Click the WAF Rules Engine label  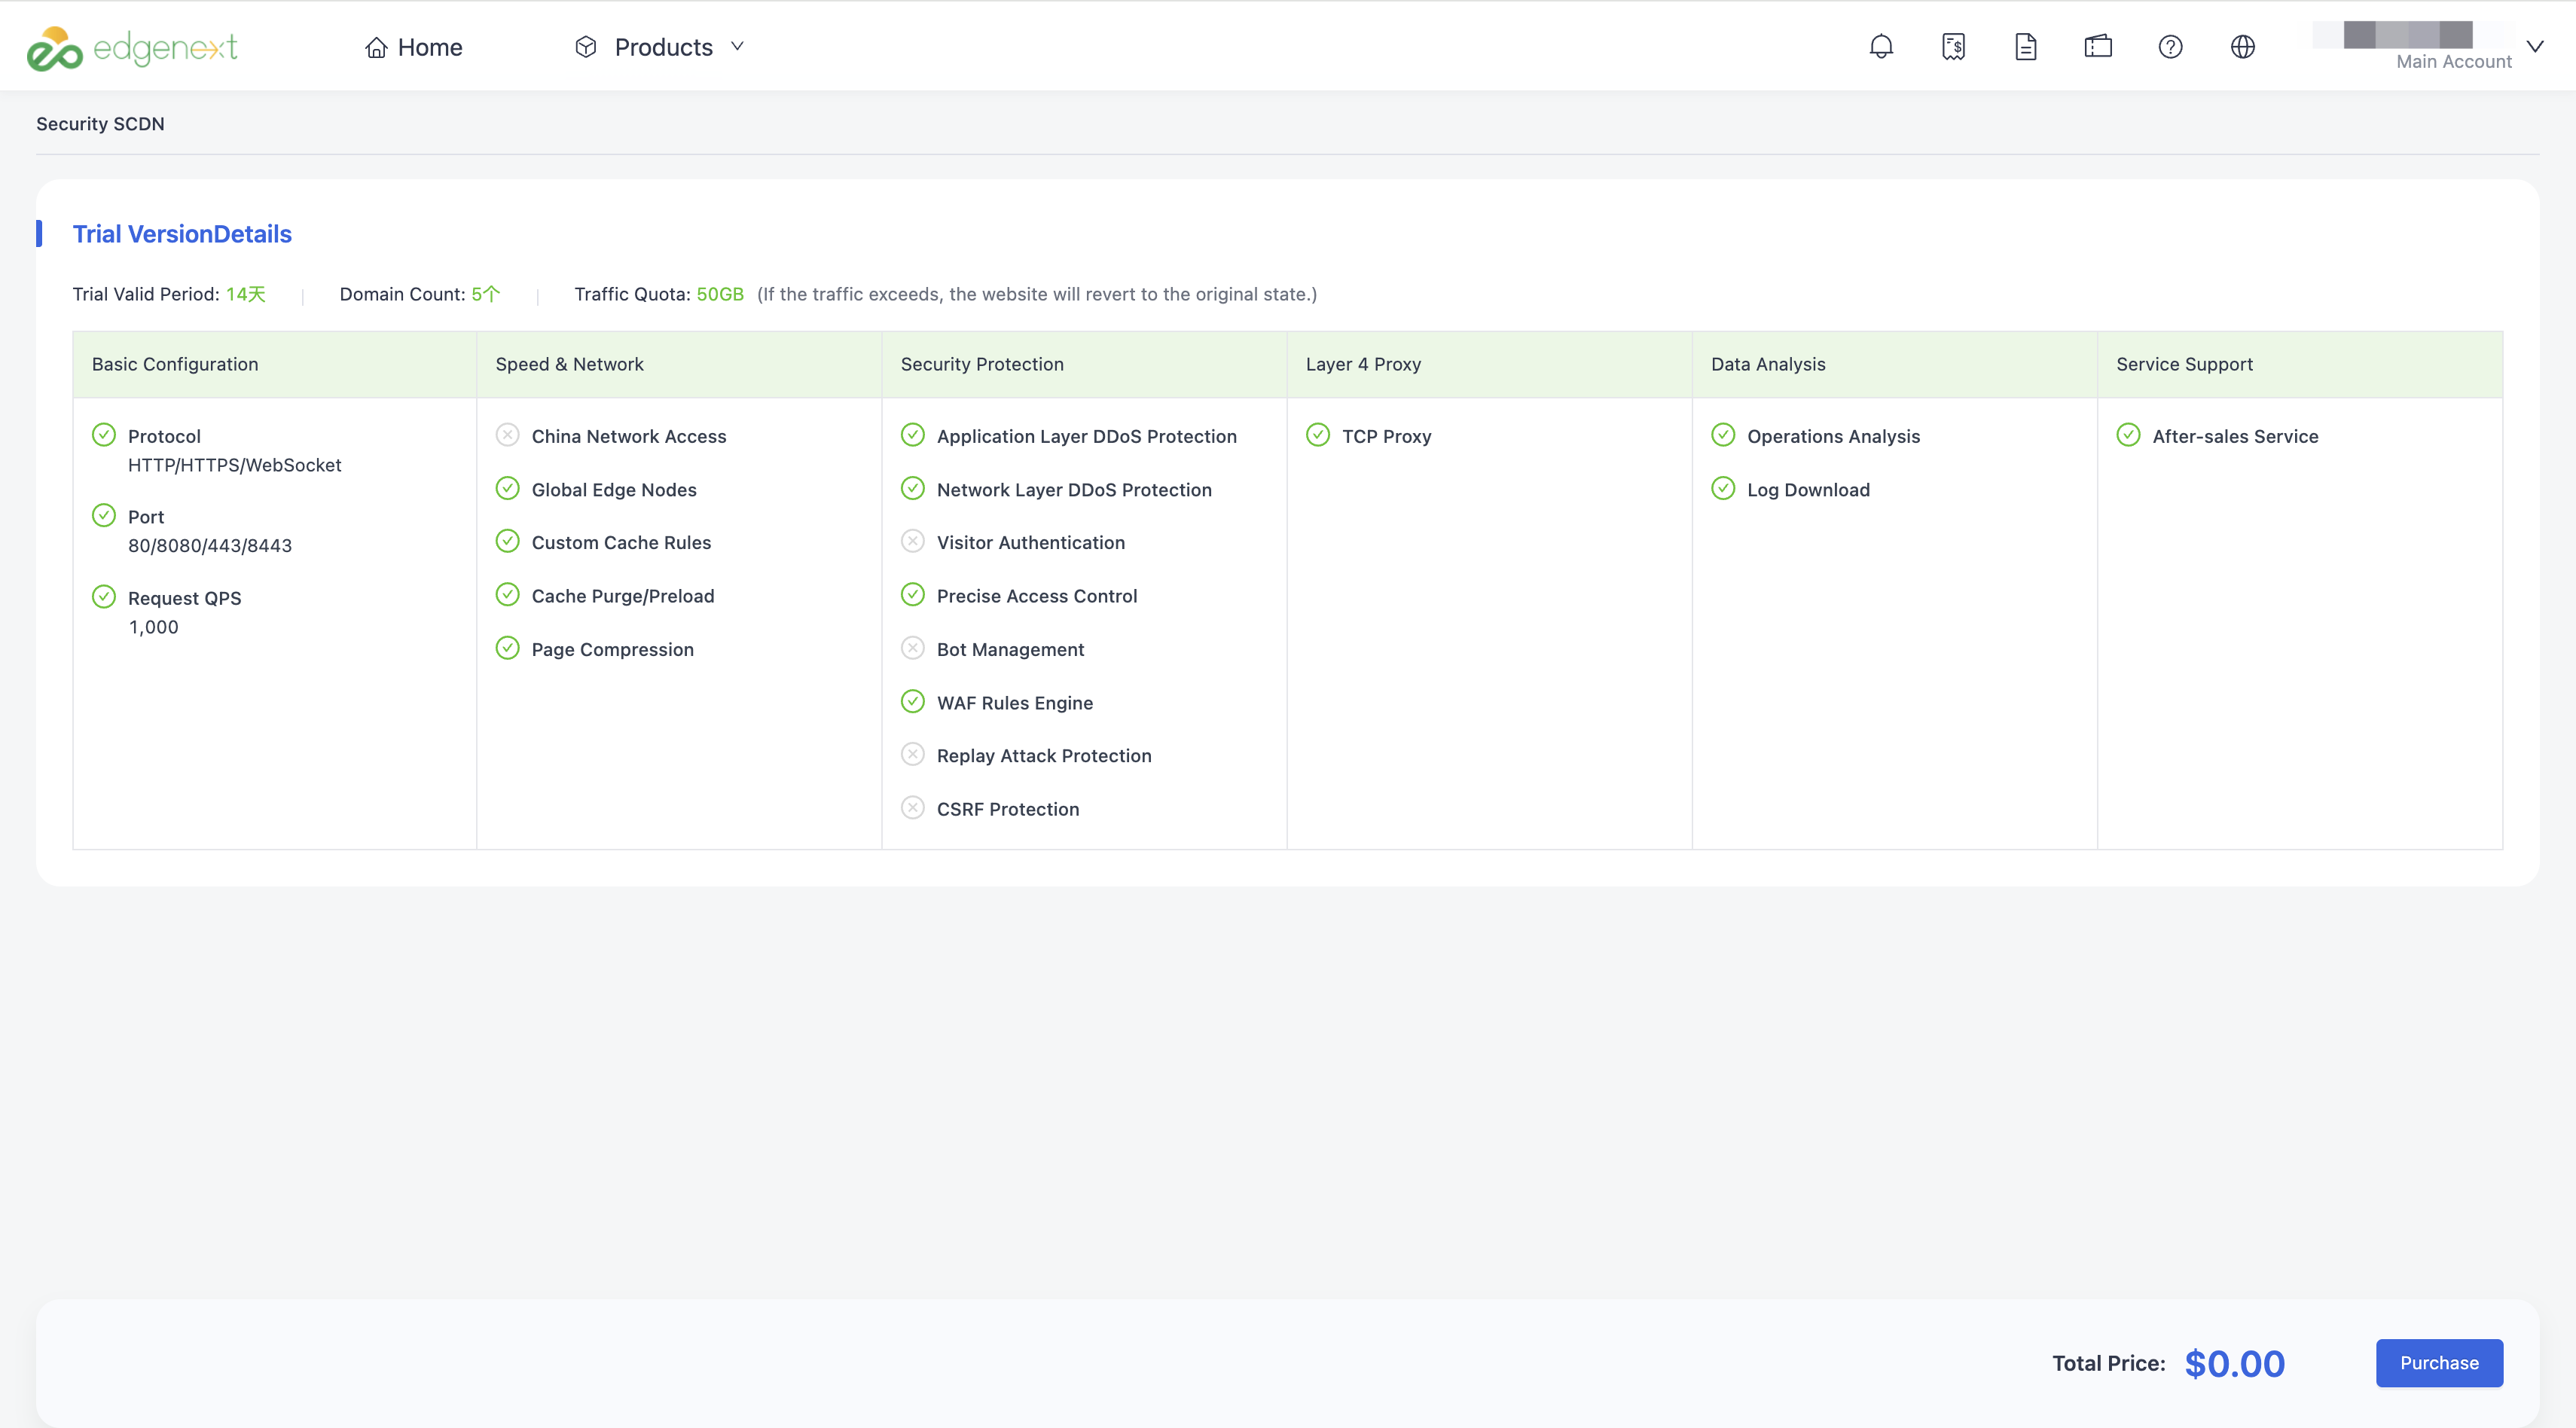click(x=1015, y=703)
